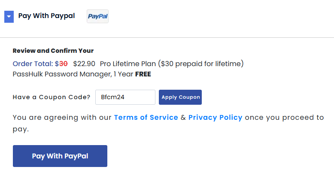Click the Review and Confirm Your heading
Image resolution: width=334 pixels, height=179 pixels.
pos(53,51)
